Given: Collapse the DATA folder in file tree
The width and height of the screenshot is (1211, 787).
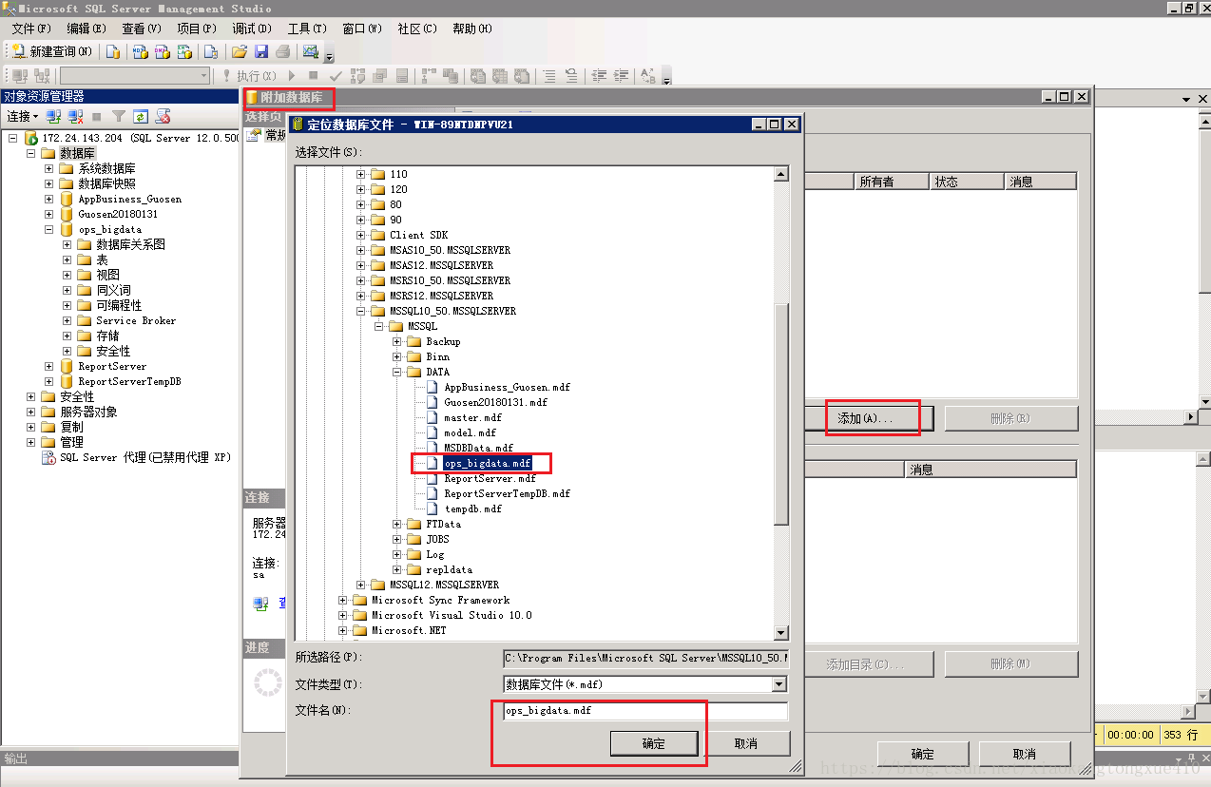Looking at the screenshot, I should (397, 372).
